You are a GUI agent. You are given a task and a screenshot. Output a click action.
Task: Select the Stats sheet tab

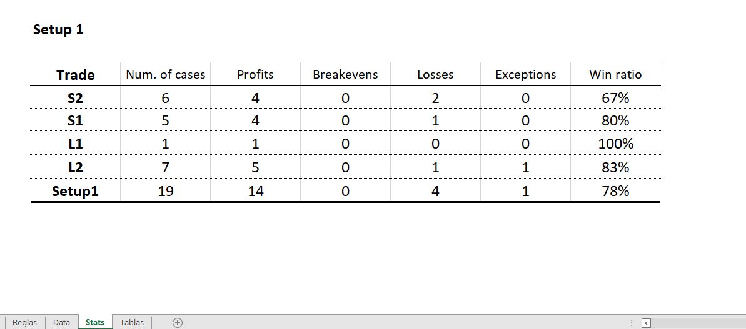(95, 323)
